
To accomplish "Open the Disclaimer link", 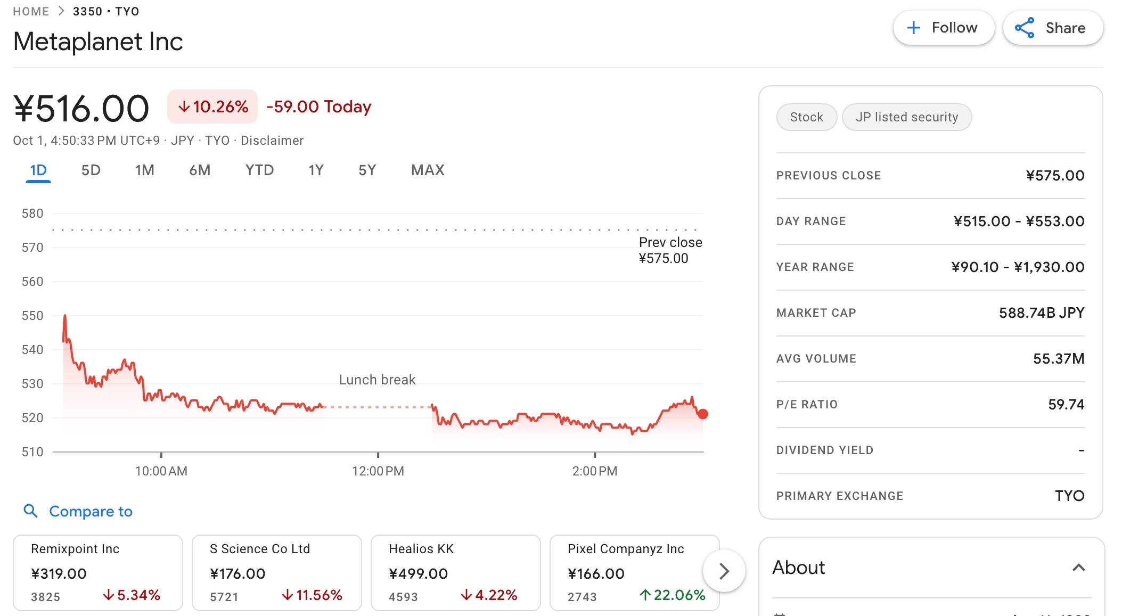I will click(x=272, y=141).
